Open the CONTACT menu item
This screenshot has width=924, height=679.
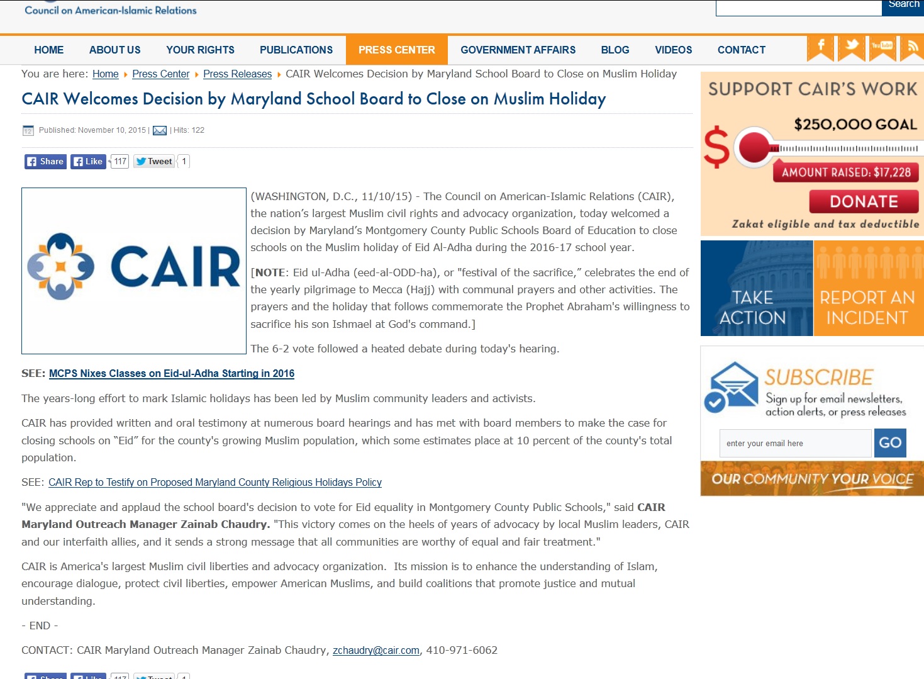[742, 50]
